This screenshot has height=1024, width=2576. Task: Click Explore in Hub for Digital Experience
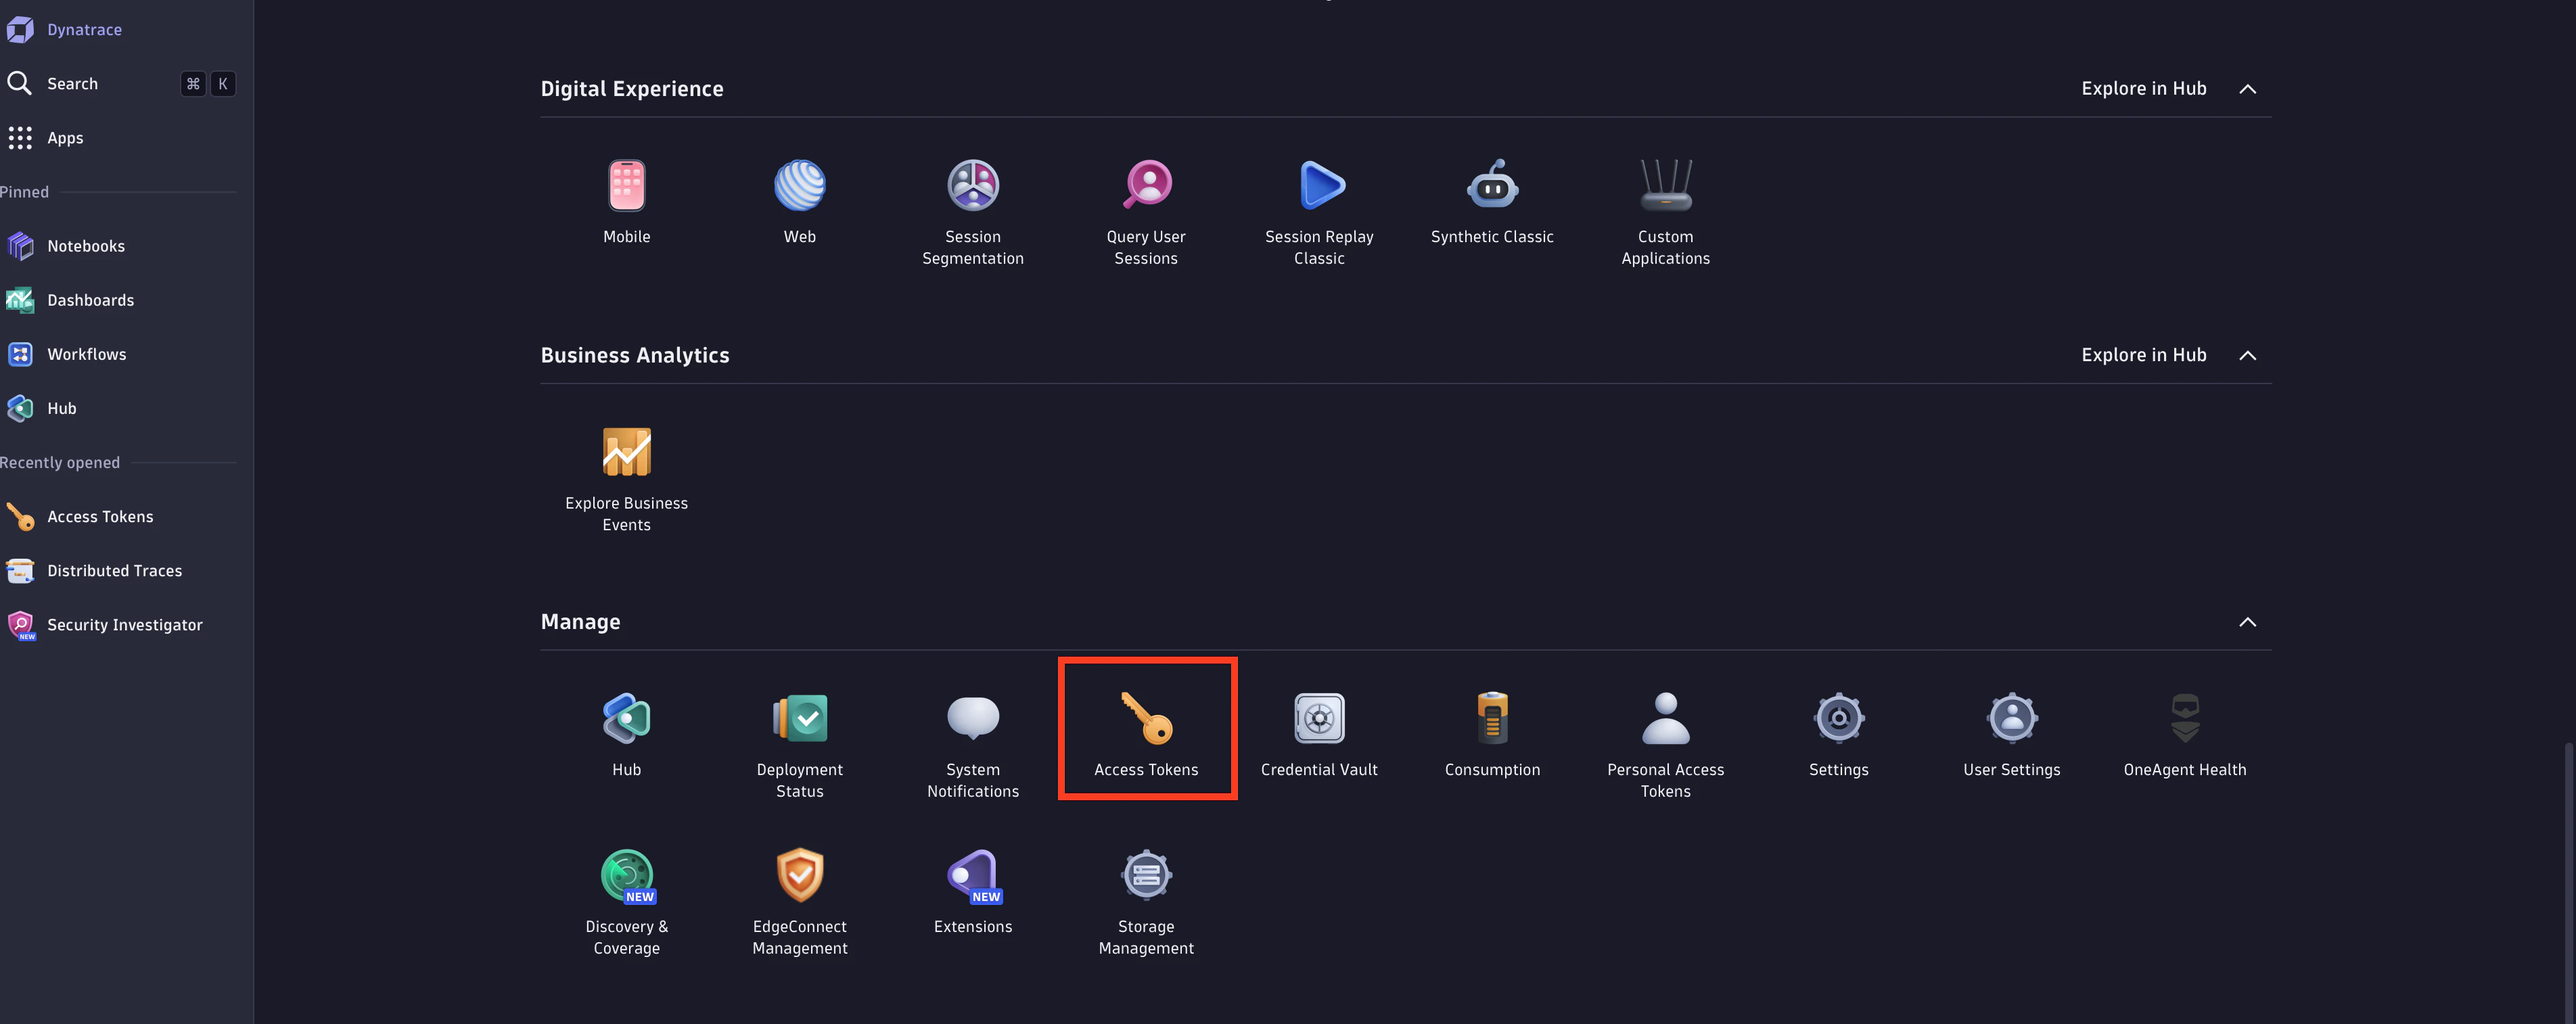coord(2143,88)
